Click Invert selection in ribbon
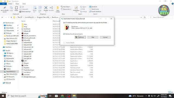Screen dimensions: 174x98 coord(95,11)
